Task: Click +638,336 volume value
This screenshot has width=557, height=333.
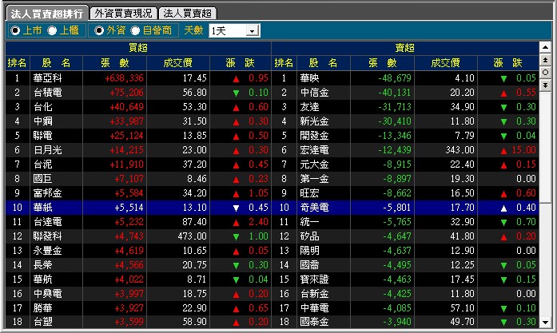Action: point(125,78)
